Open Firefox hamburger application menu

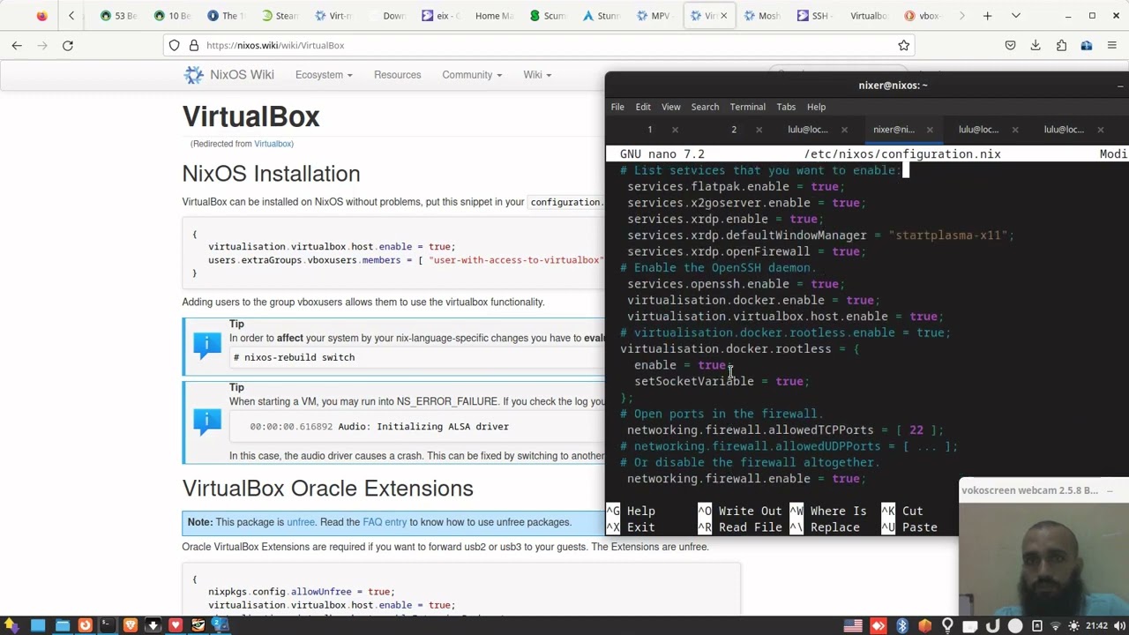click(x=1112, y=45)
